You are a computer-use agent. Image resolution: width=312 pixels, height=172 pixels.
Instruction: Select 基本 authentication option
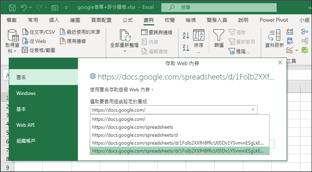click(x=43, y=109)
